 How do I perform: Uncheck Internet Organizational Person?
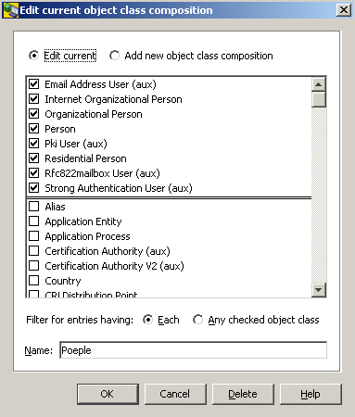pos(34,99)
